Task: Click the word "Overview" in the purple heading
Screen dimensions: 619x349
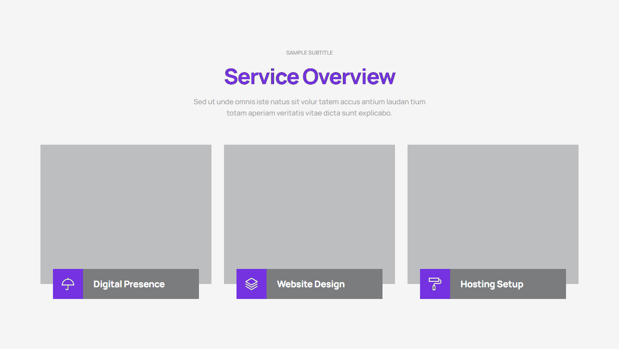Action: (x=349, y=77)
